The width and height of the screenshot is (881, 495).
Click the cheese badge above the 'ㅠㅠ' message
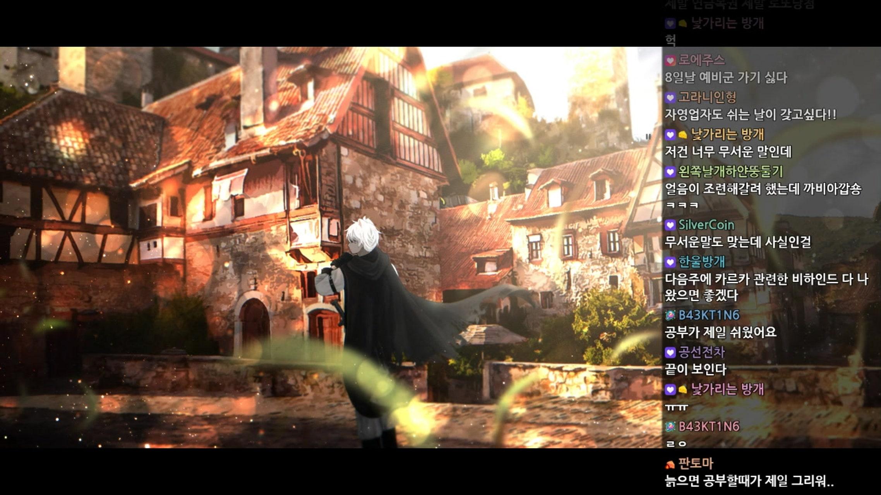pyautogui.click(x=683, y=390)
